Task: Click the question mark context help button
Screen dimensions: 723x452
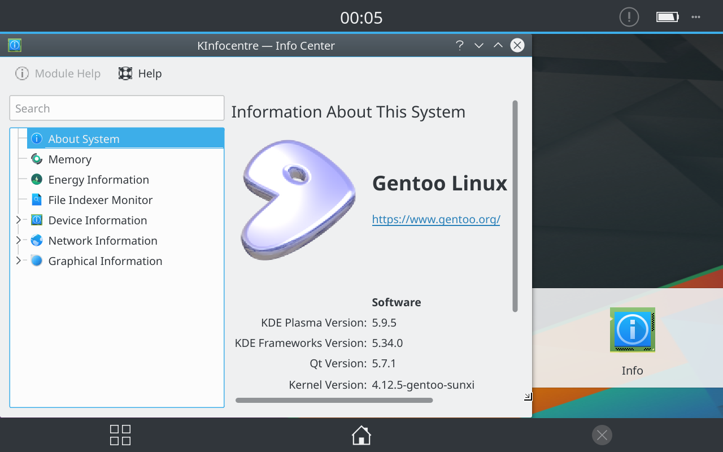Action: point(460,46)
